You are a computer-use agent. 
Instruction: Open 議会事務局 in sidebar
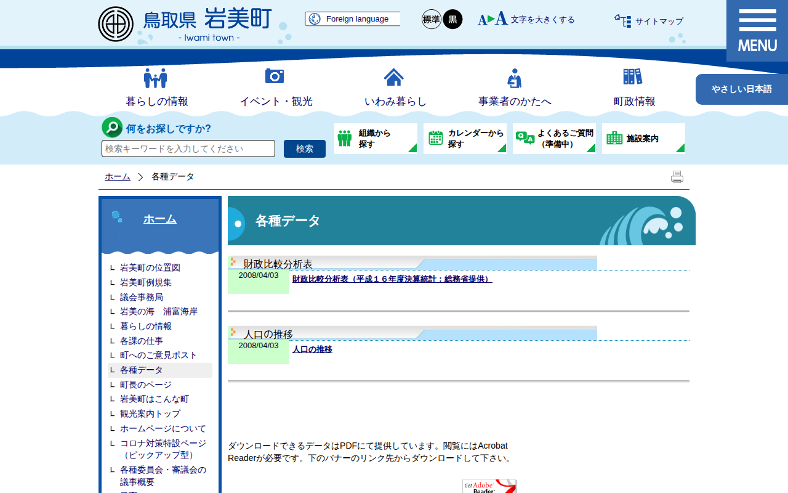(x=142, y=297)
